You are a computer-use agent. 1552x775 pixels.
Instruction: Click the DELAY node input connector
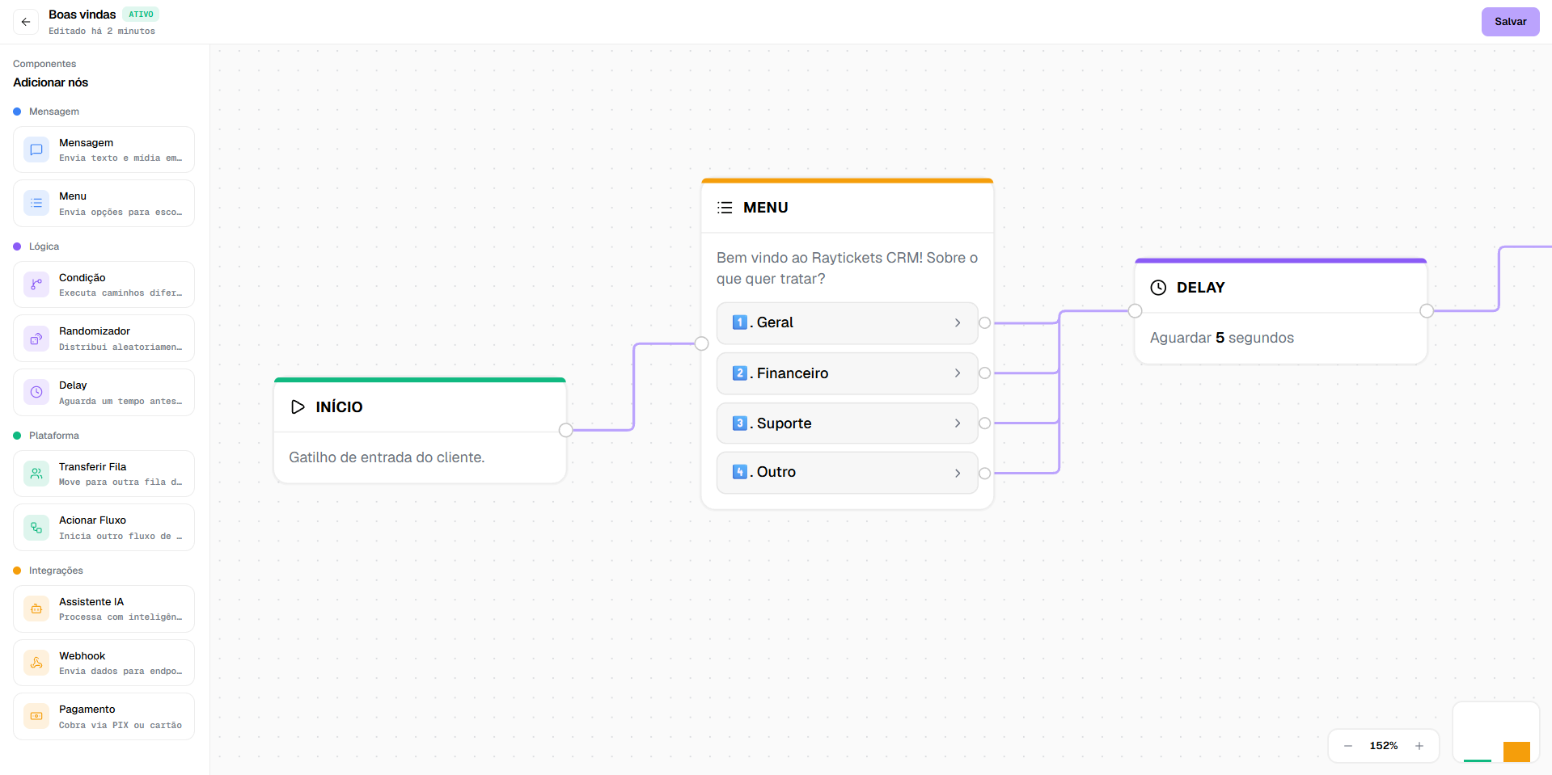coord(1135,311)
